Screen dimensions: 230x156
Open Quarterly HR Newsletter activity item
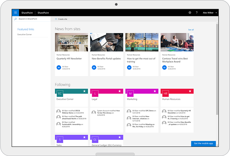tap(179, 112)
